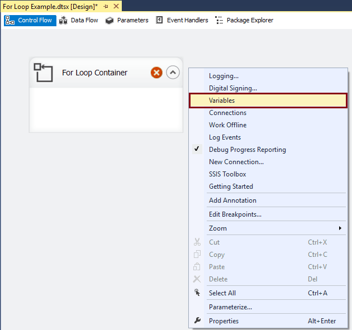Open the Parameters tab
Screen dimensions: 352x330
pos(127,20)
